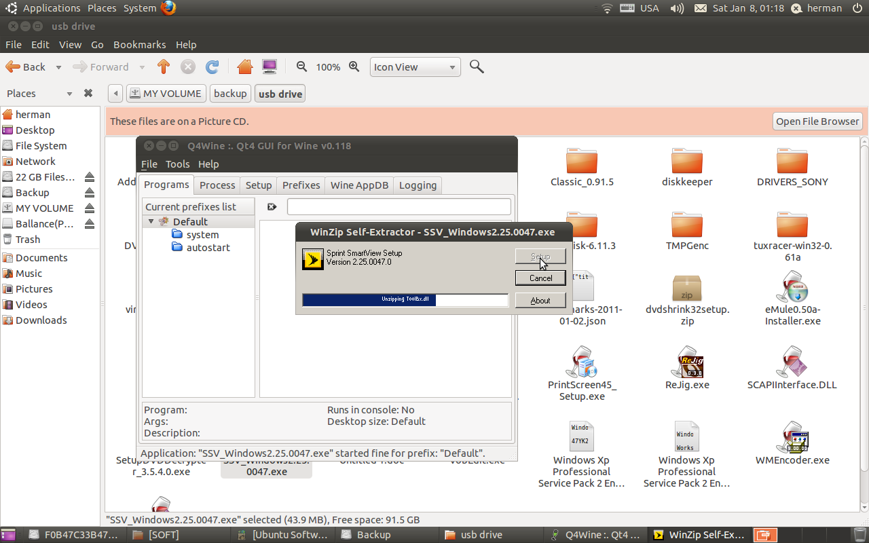869x543 pixels.
Task: Click the Open File Browser button
Action: [x=817, y=121]
